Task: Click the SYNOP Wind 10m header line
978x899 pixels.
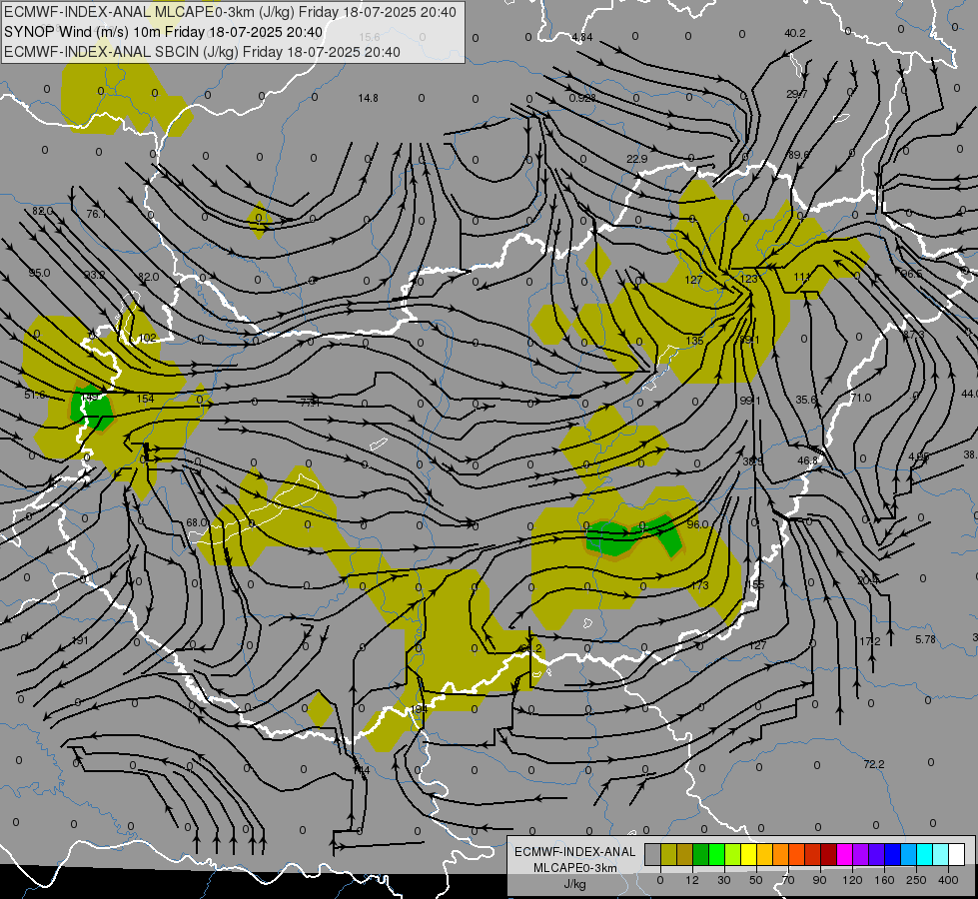Action: (164, 32)
